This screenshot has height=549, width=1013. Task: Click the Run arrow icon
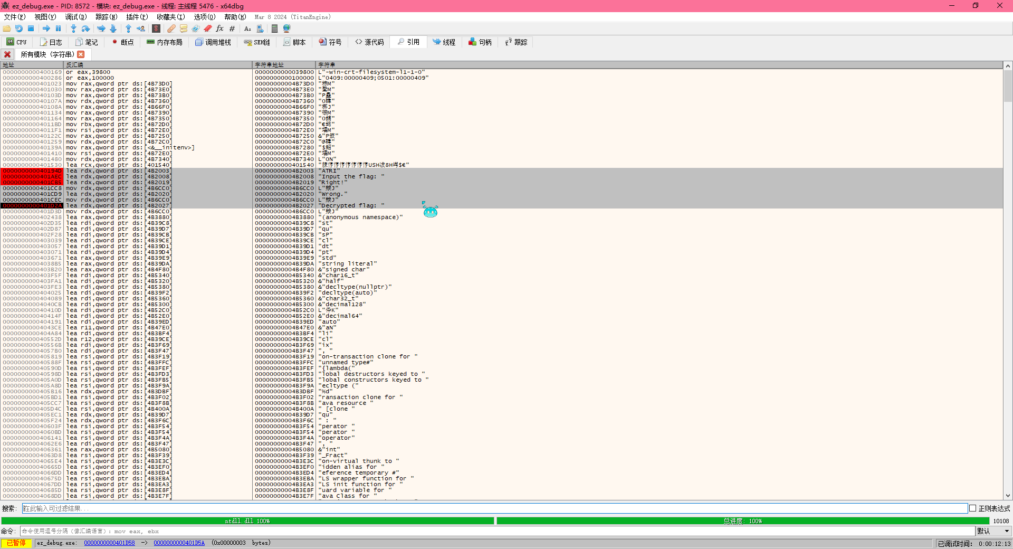pos(46,29)
